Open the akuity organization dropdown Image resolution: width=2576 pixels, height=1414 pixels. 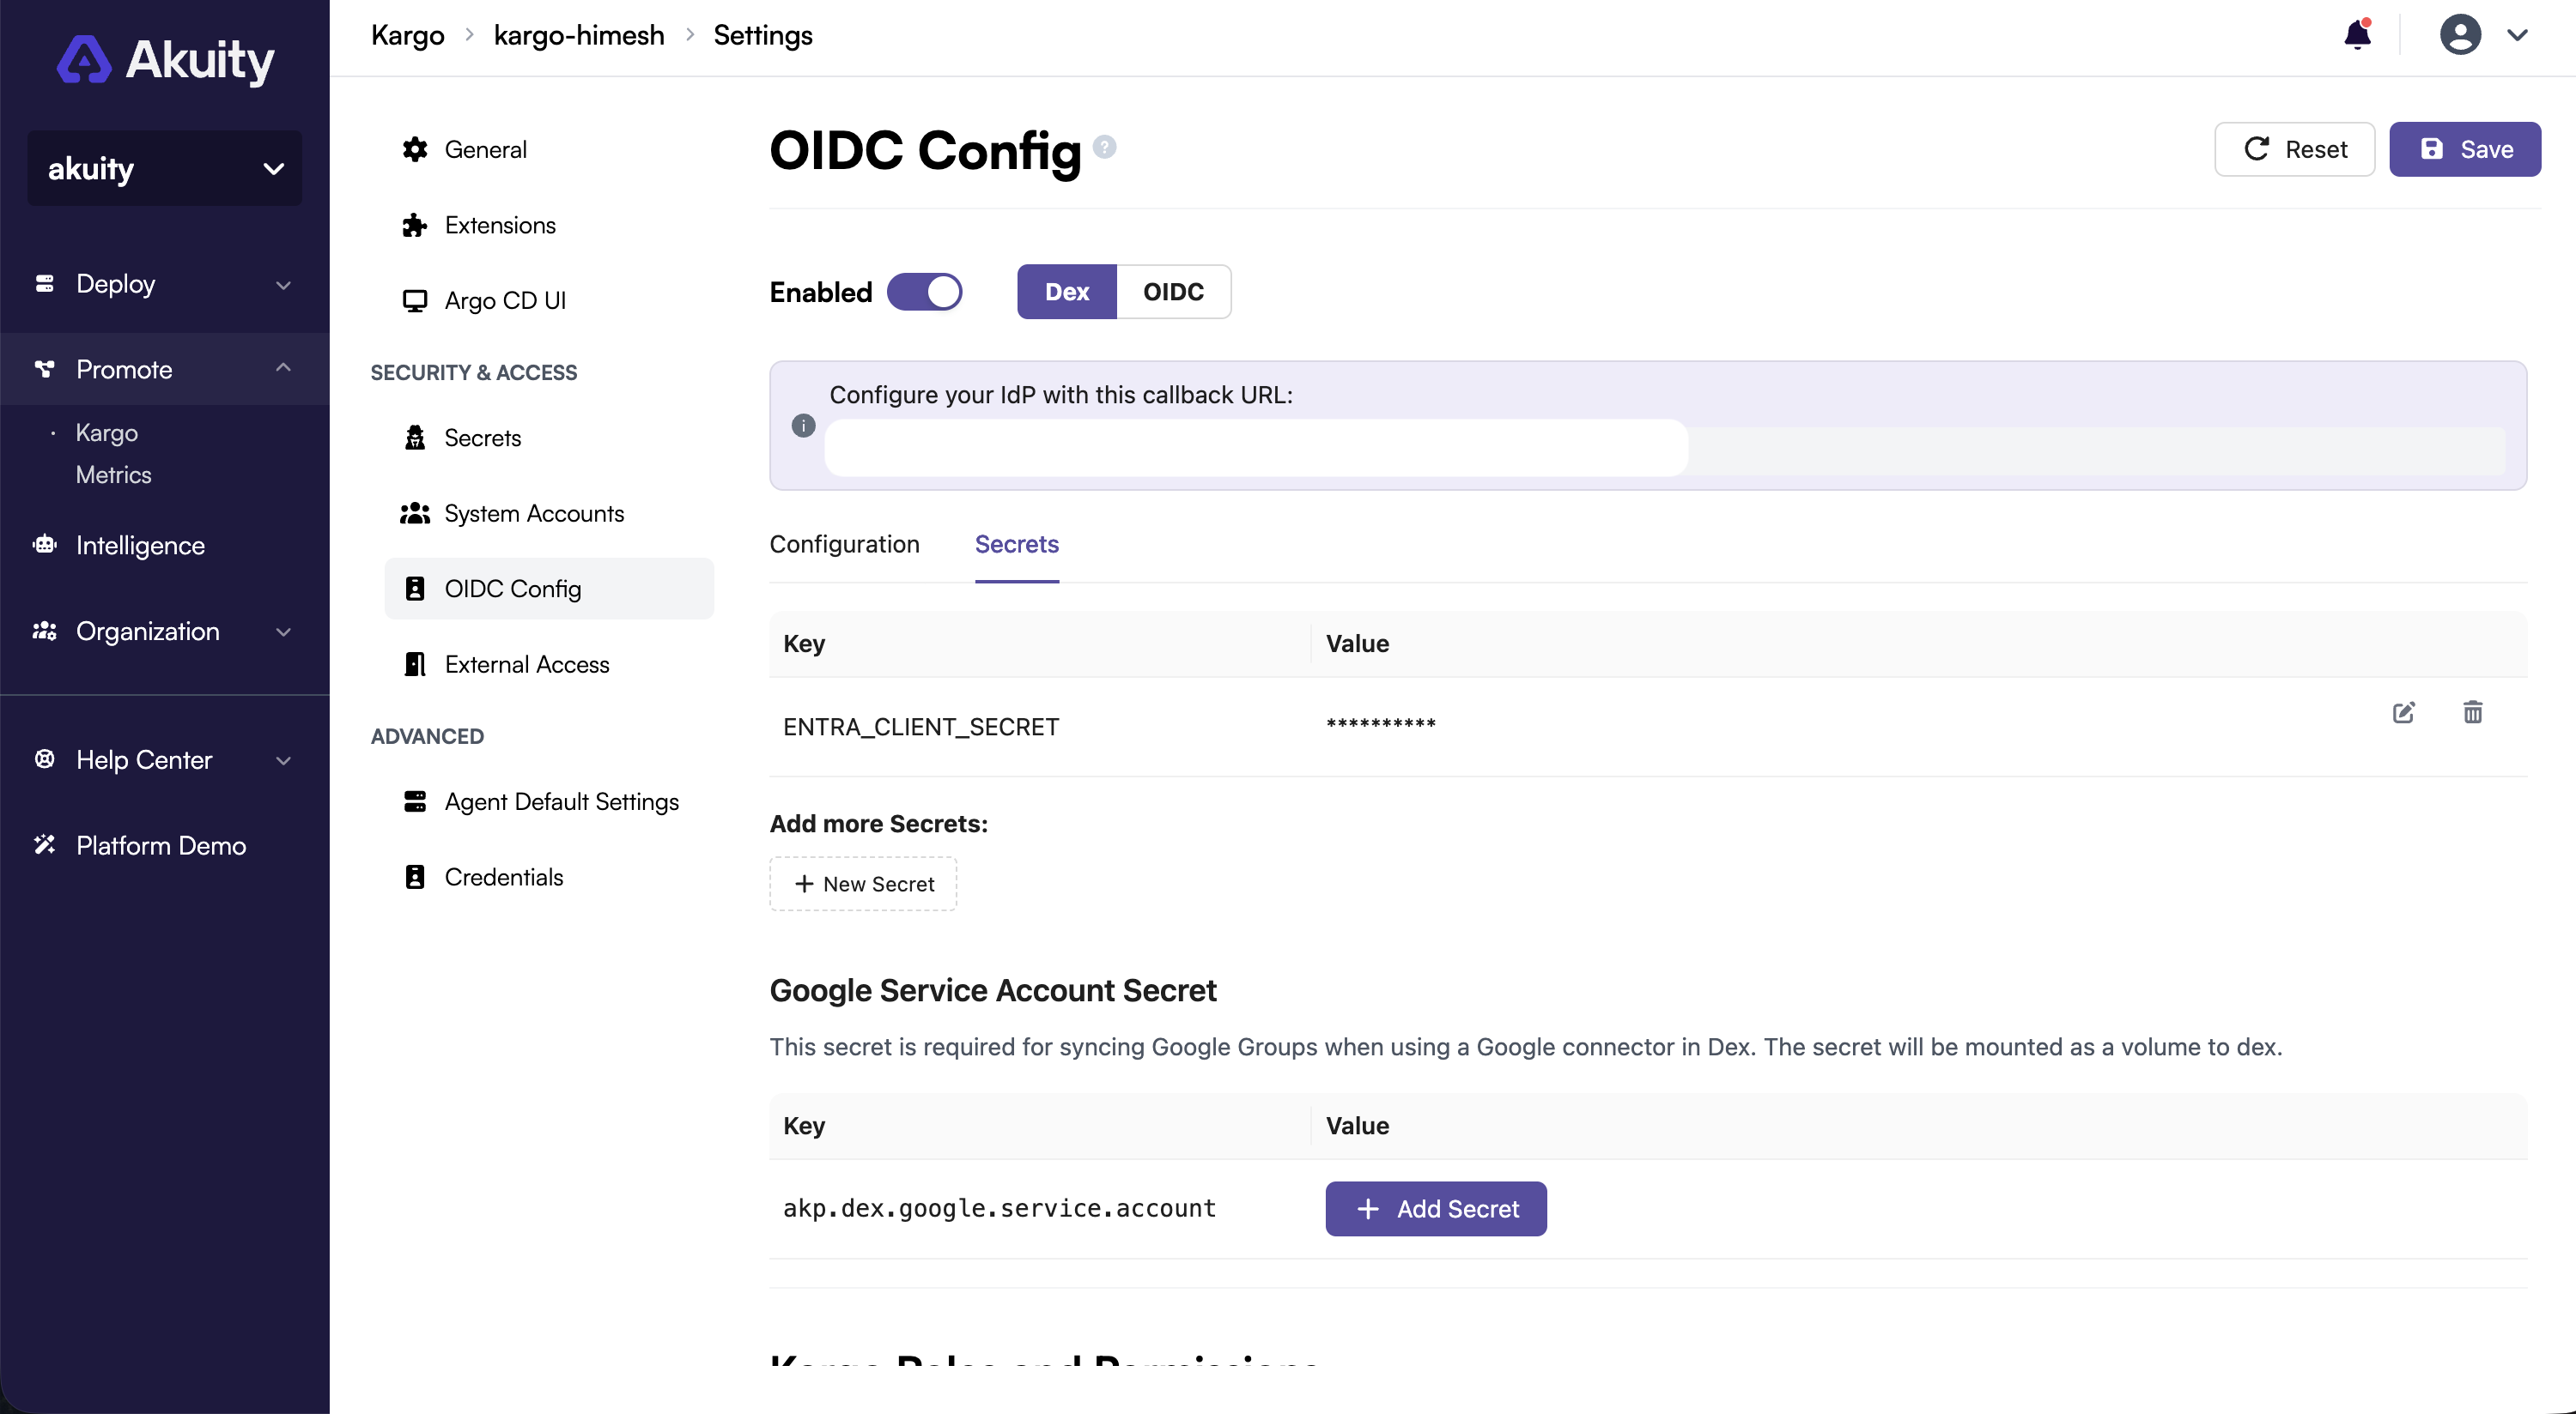165,168
